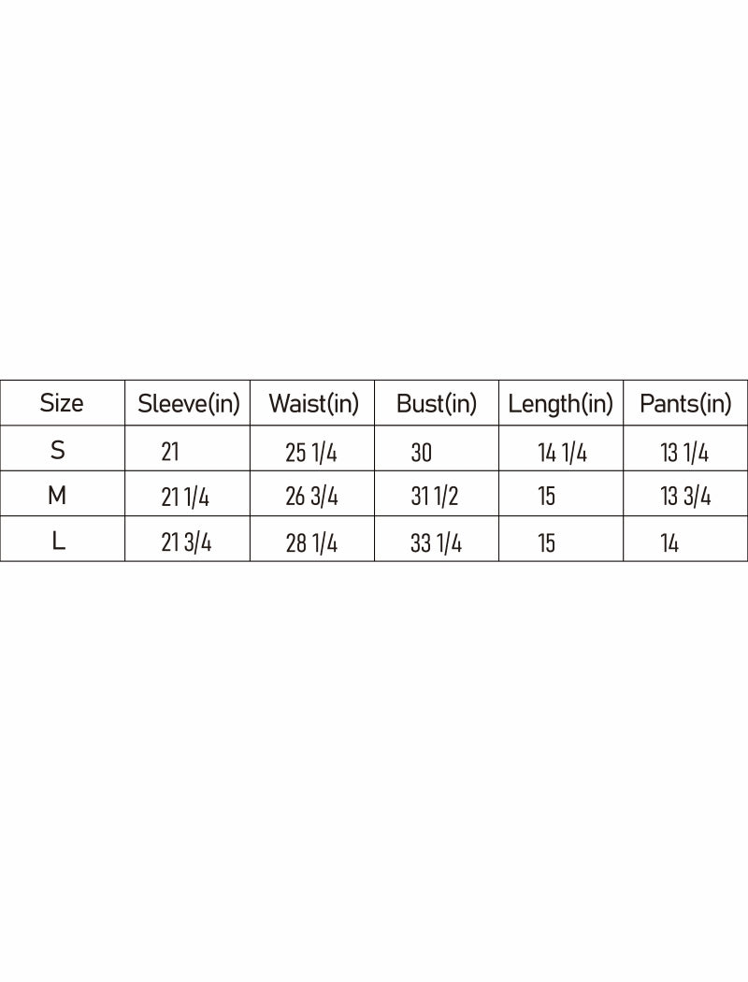Select bust value 30 for size S
748x982 pixels.
(x=421, y=454)
